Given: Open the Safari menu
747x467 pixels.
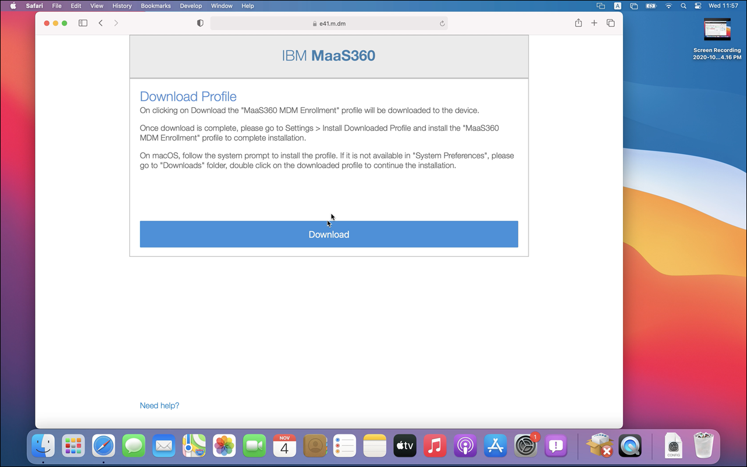Looking at the screenshot, I should pos(34,6).
